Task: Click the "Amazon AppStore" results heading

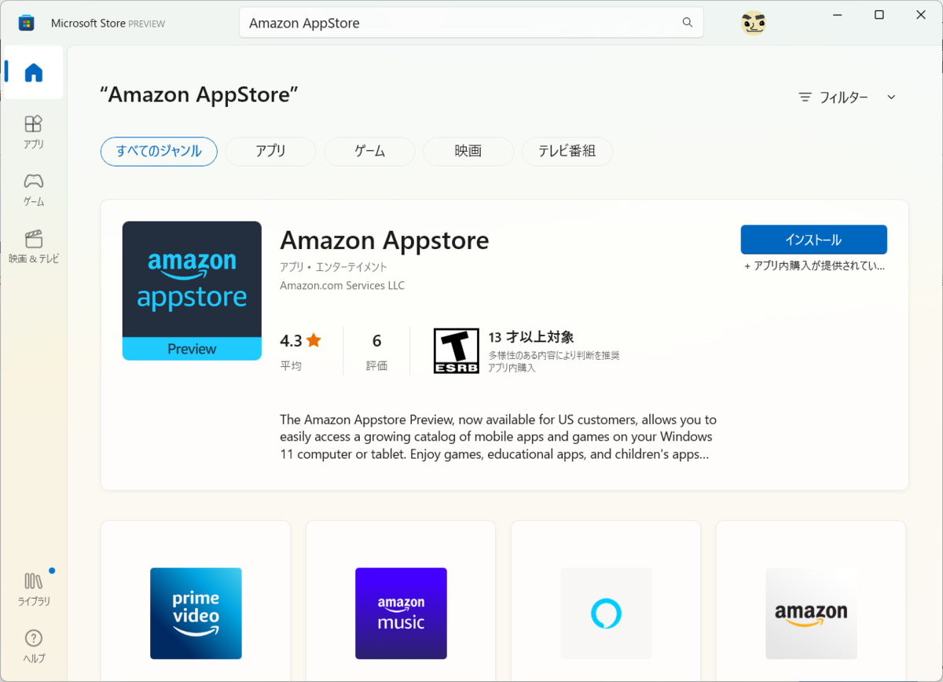Action: pos(200,95)
